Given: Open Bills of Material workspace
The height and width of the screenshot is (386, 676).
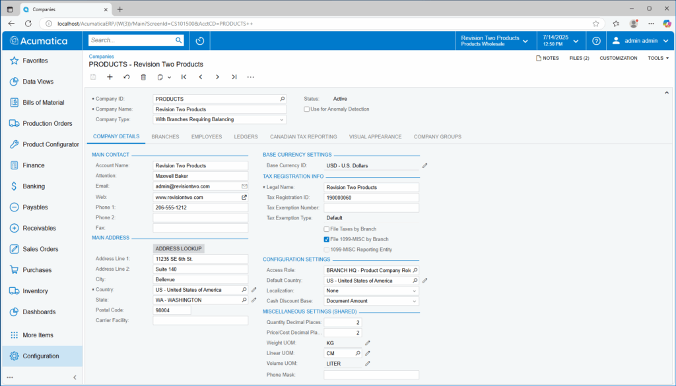Looking at the screenshot, I should pos(42,102).
